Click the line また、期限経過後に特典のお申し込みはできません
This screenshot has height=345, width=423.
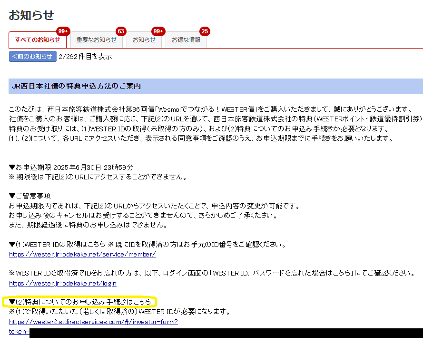click(88, 225)
